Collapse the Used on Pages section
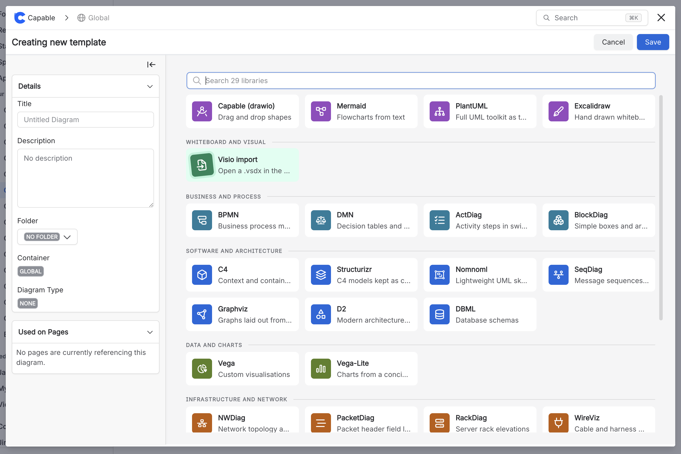This screenshot has width=681, height=454. tap(150, 332)
